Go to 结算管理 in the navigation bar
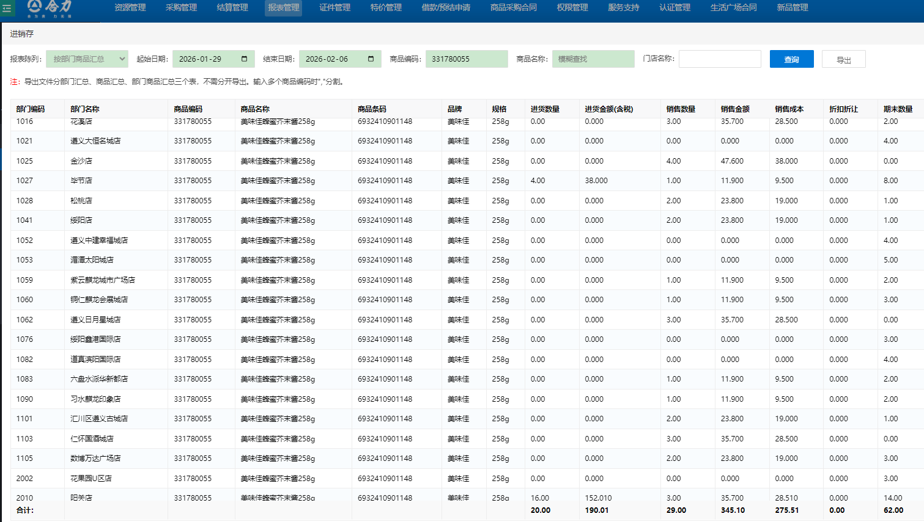This screenshot has height=522, width=924. pos(232,8)
